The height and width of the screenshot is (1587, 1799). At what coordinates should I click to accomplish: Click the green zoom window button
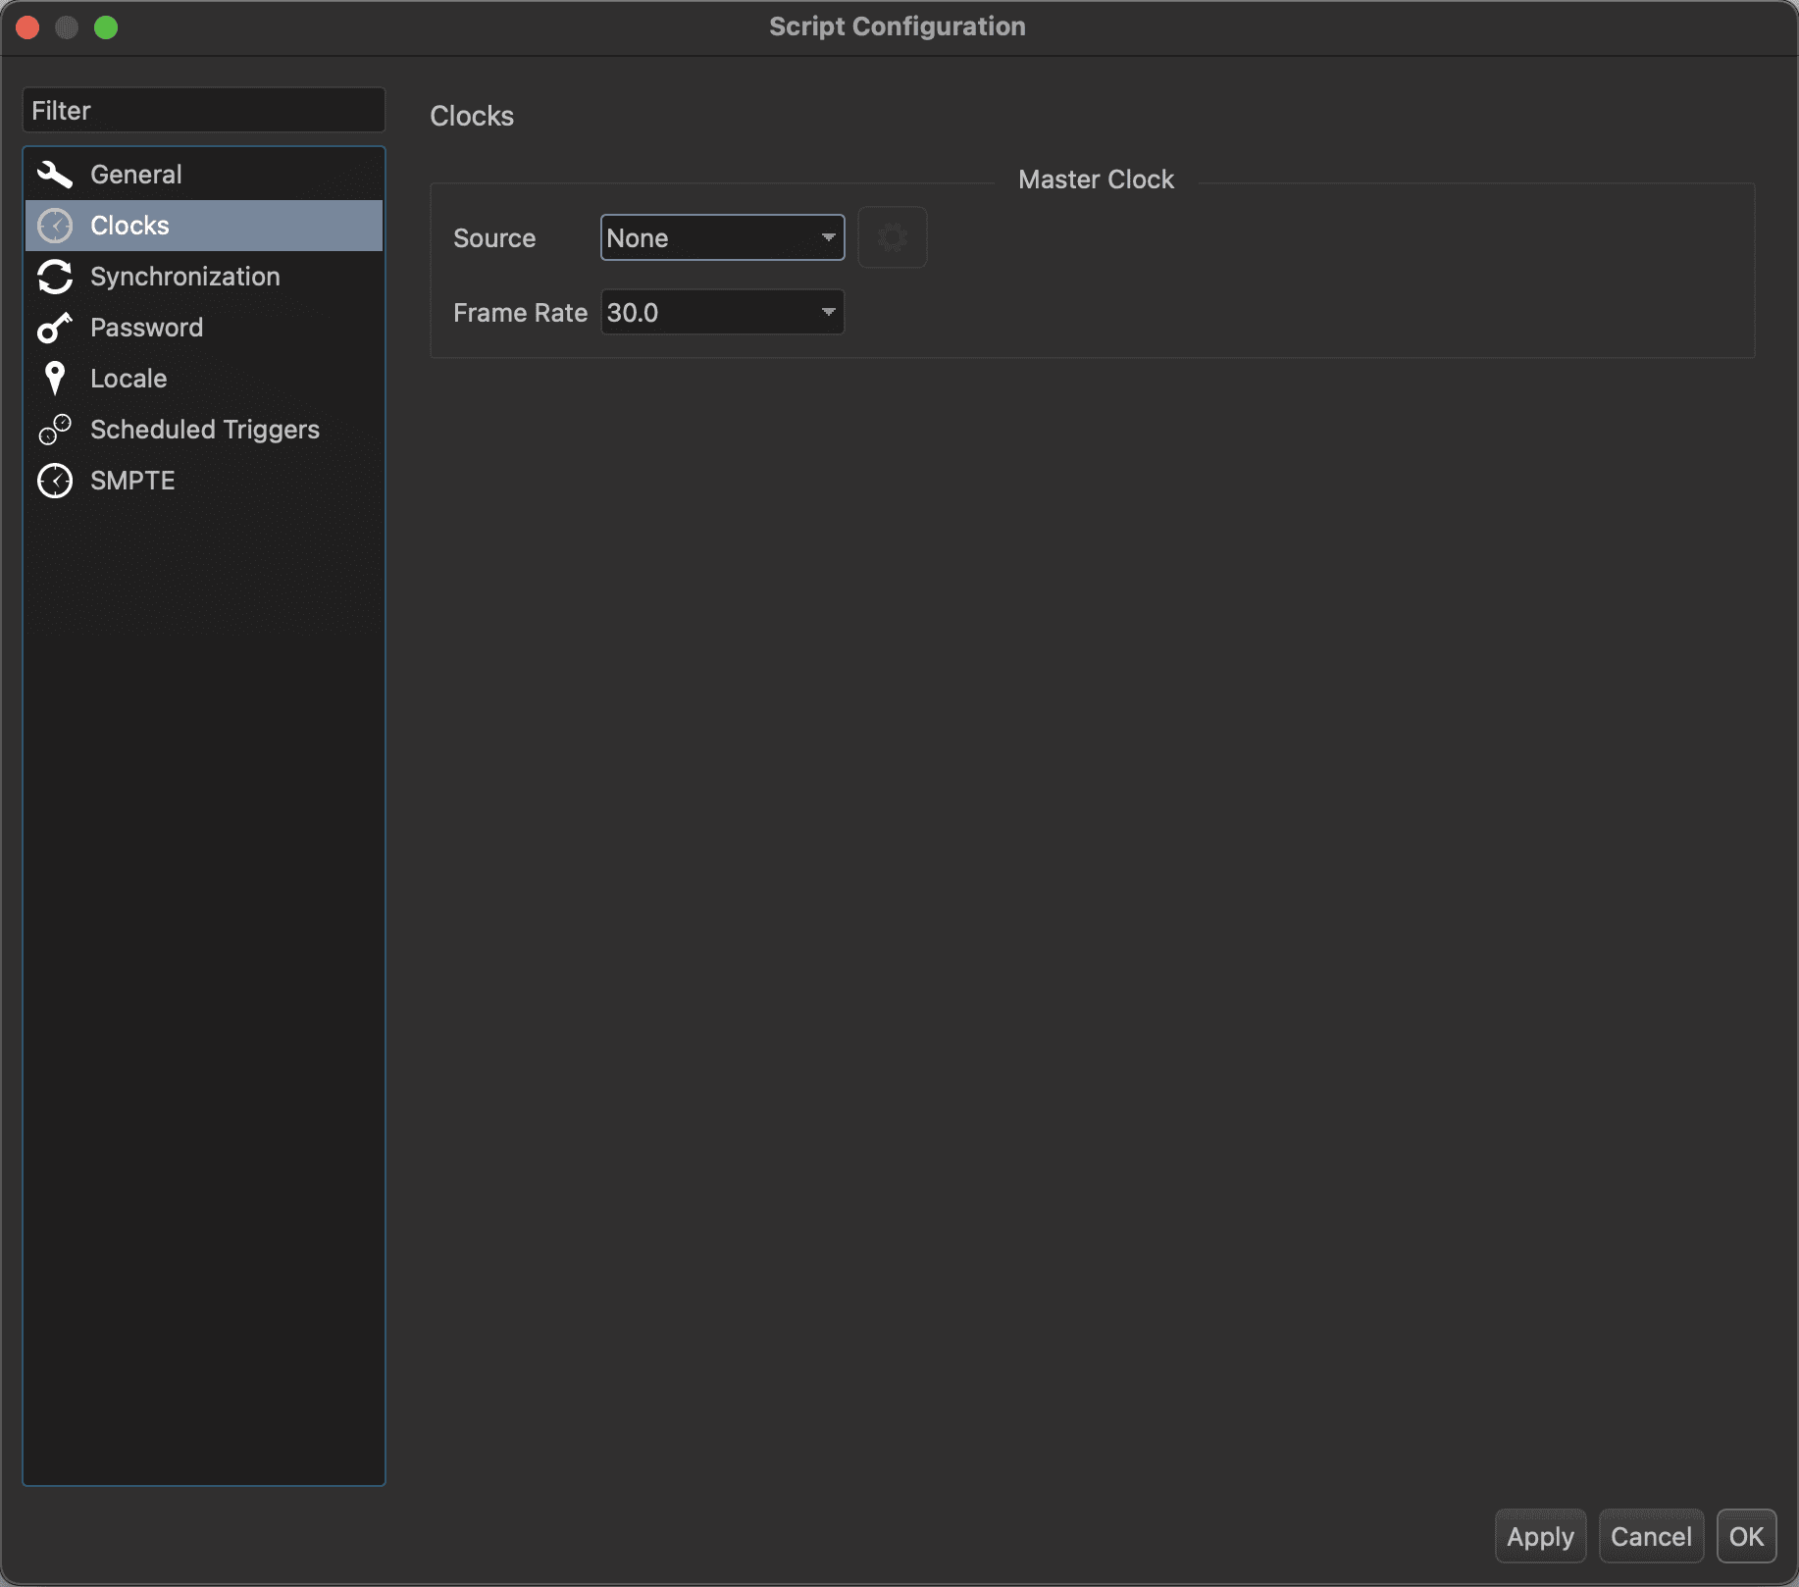pos(106,27)
